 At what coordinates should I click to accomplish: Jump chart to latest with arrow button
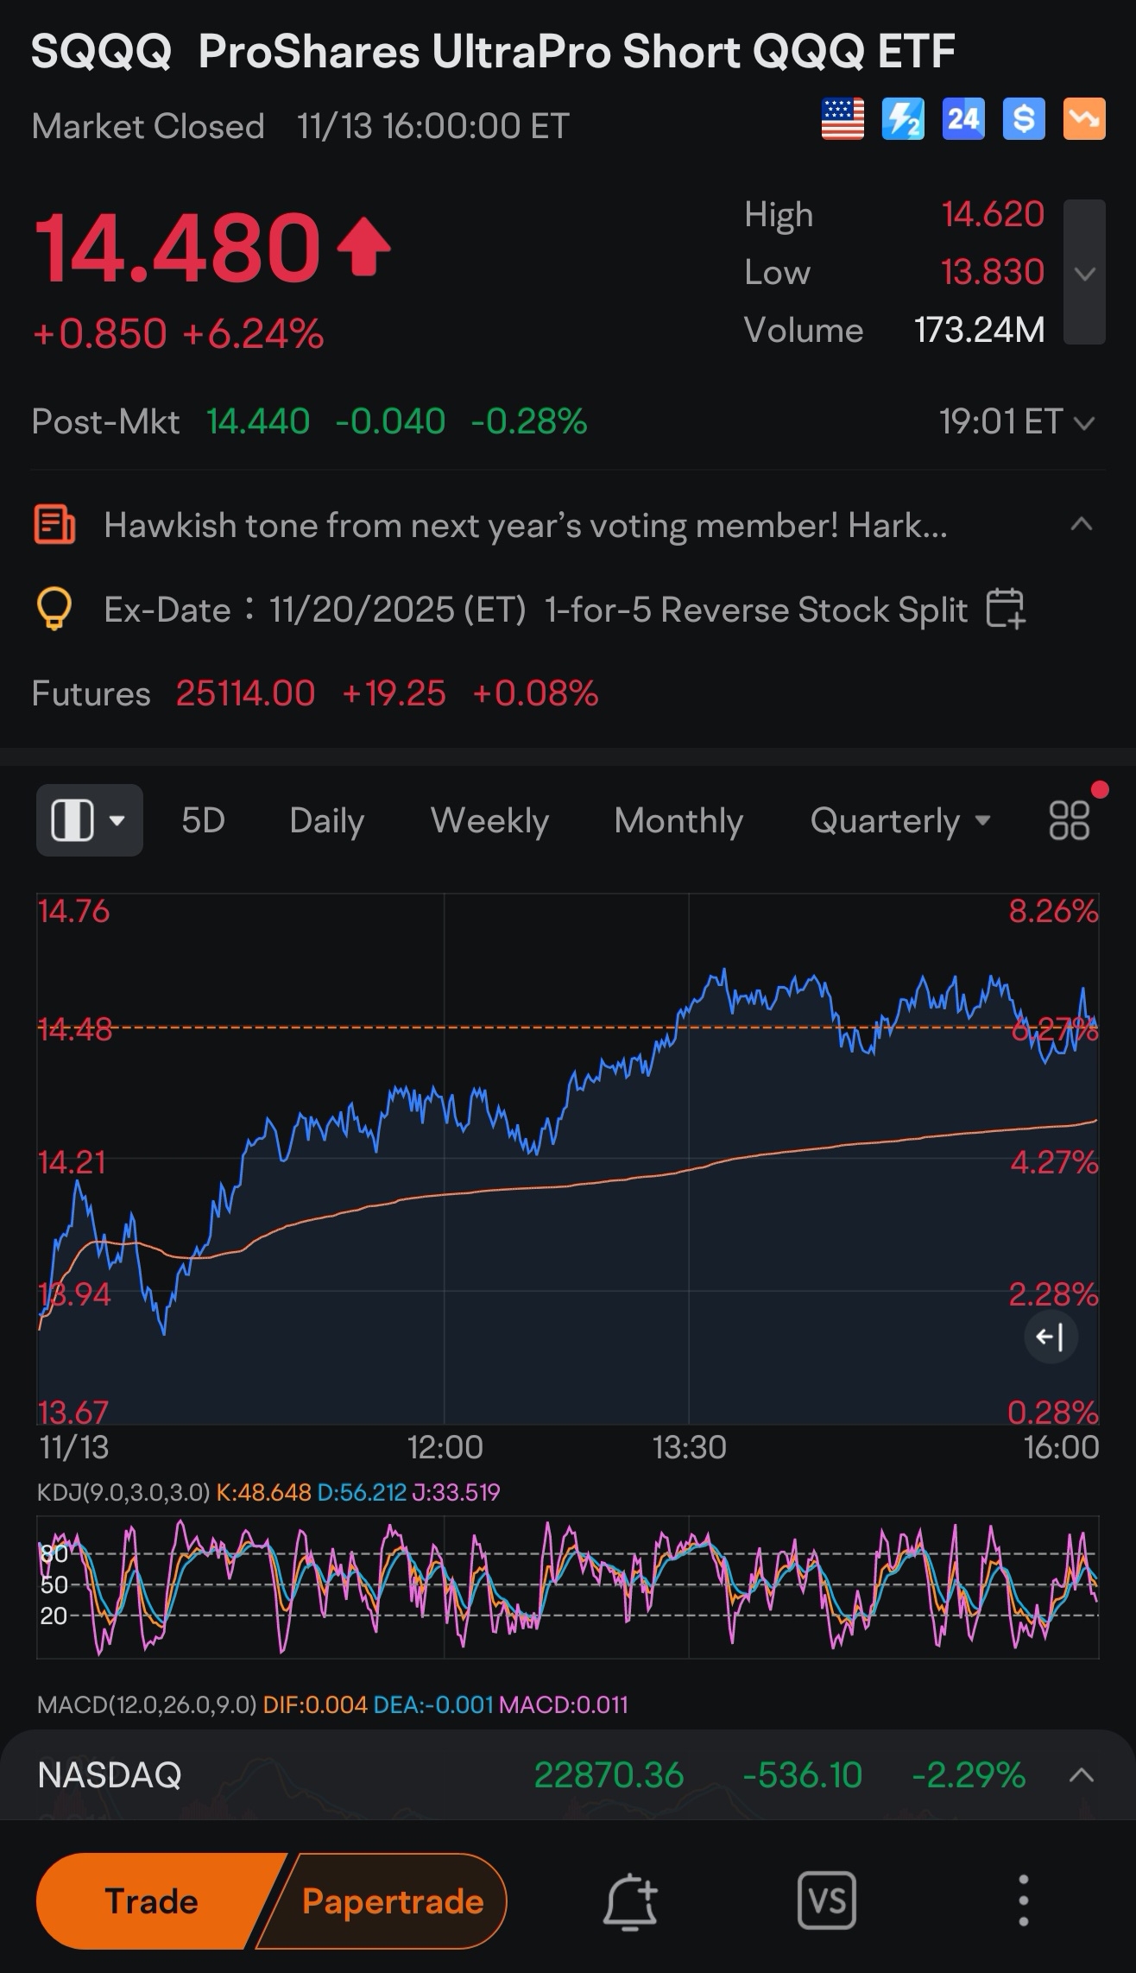click(1051, 1337)
